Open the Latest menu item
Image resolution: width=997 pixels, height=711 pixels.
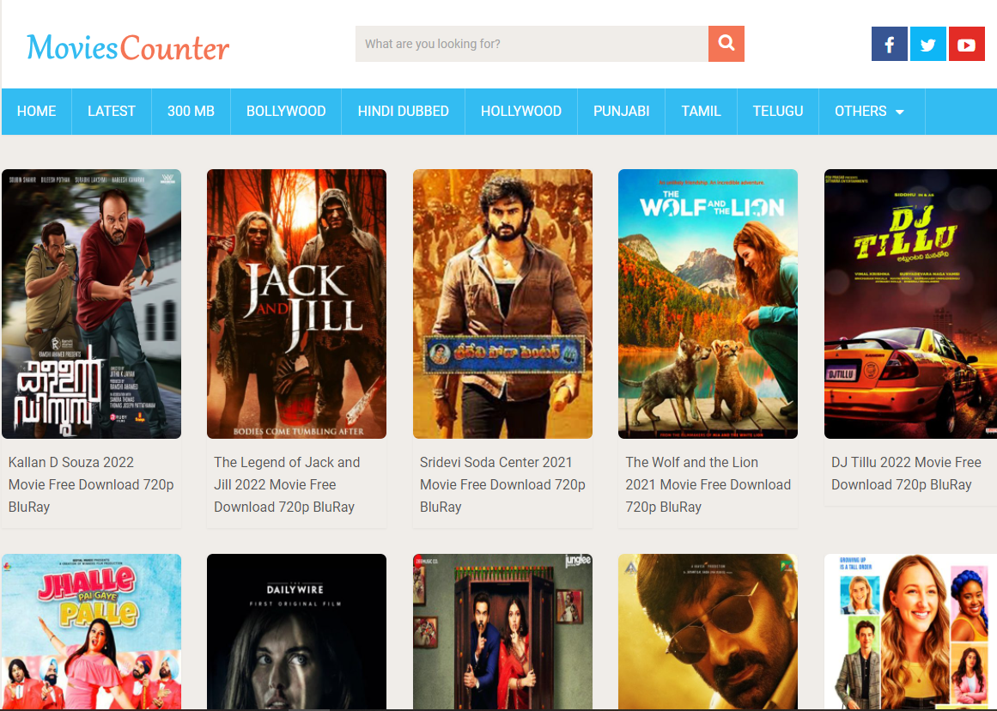tap(112, 112)
